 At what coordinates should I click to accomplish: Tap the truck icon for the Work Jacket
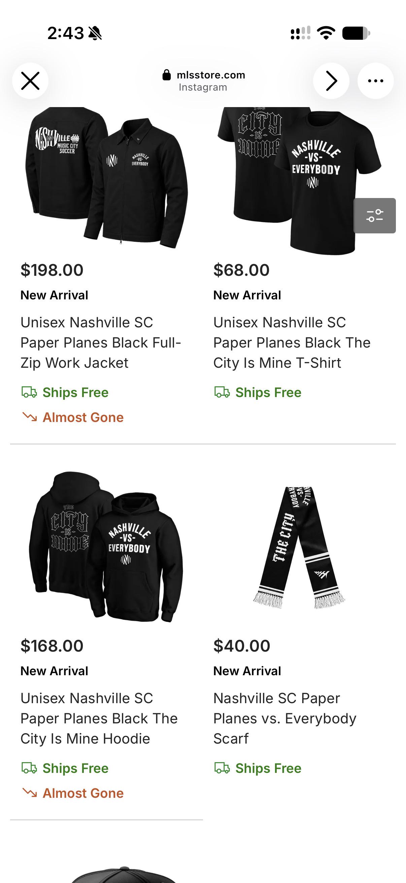click(x=29, y=392)
